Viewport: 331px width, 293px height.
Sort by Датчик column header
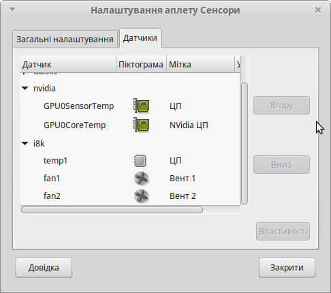(x=68, y=65)
